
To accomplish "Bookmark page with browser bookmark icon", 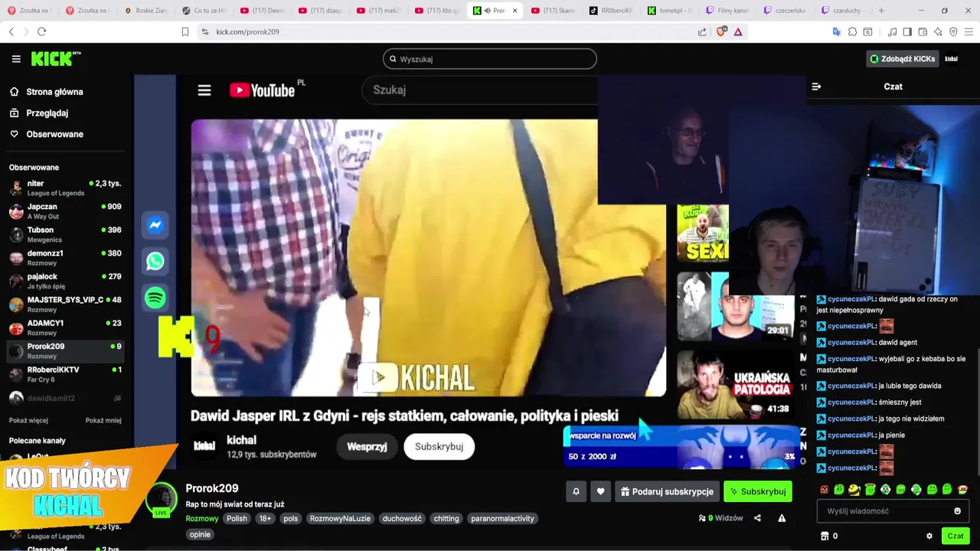I will coord(185,32).
